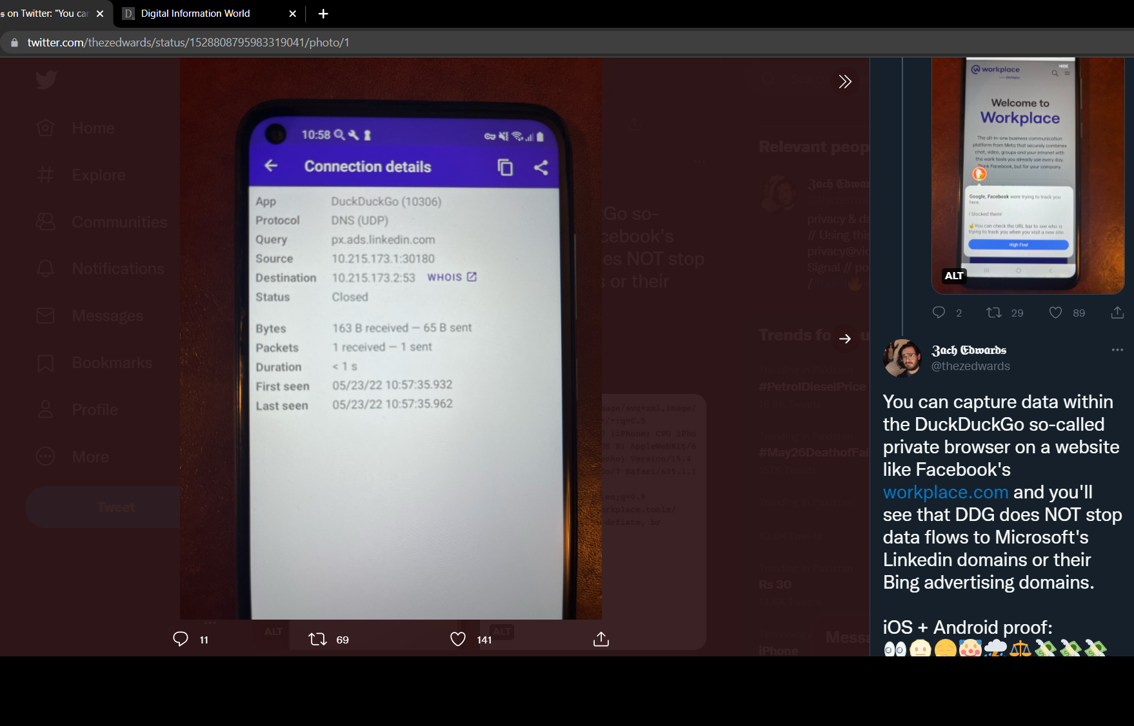The image size is (1134, 726).
Task: Click the Bookmarks ribbon icon
Action: coord(46,363)
